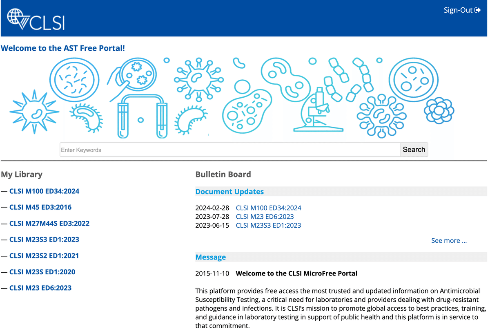The image size is (490, 336).
Task: Open CLSI M45 ED3:2016 from My Library
Action: [40, 207]
